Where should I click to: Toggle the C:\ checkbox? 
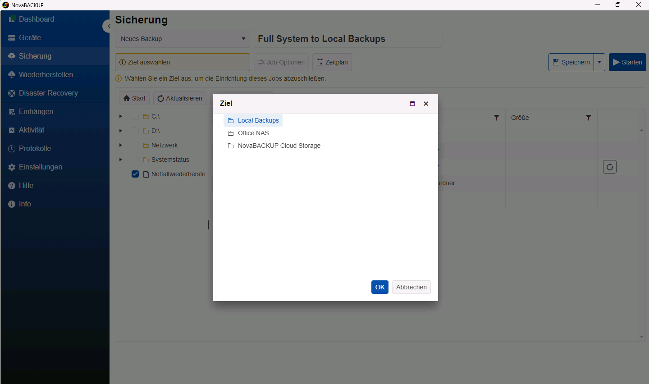point(135,116)
